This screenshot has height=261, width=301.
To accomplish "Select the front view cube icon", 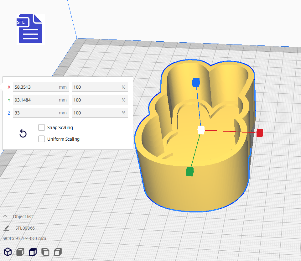I will [20, 252].
